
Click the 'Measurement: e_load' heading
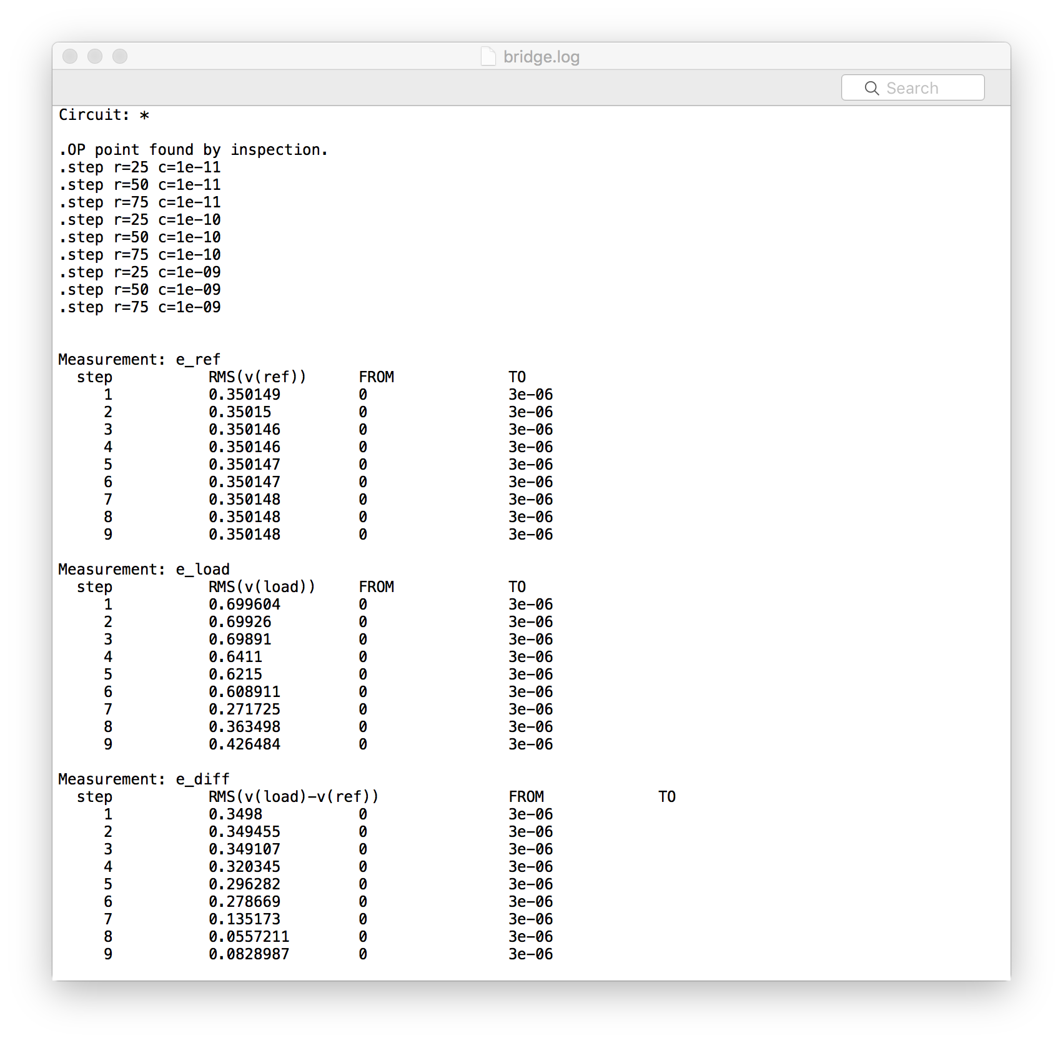tap(144, 570)
